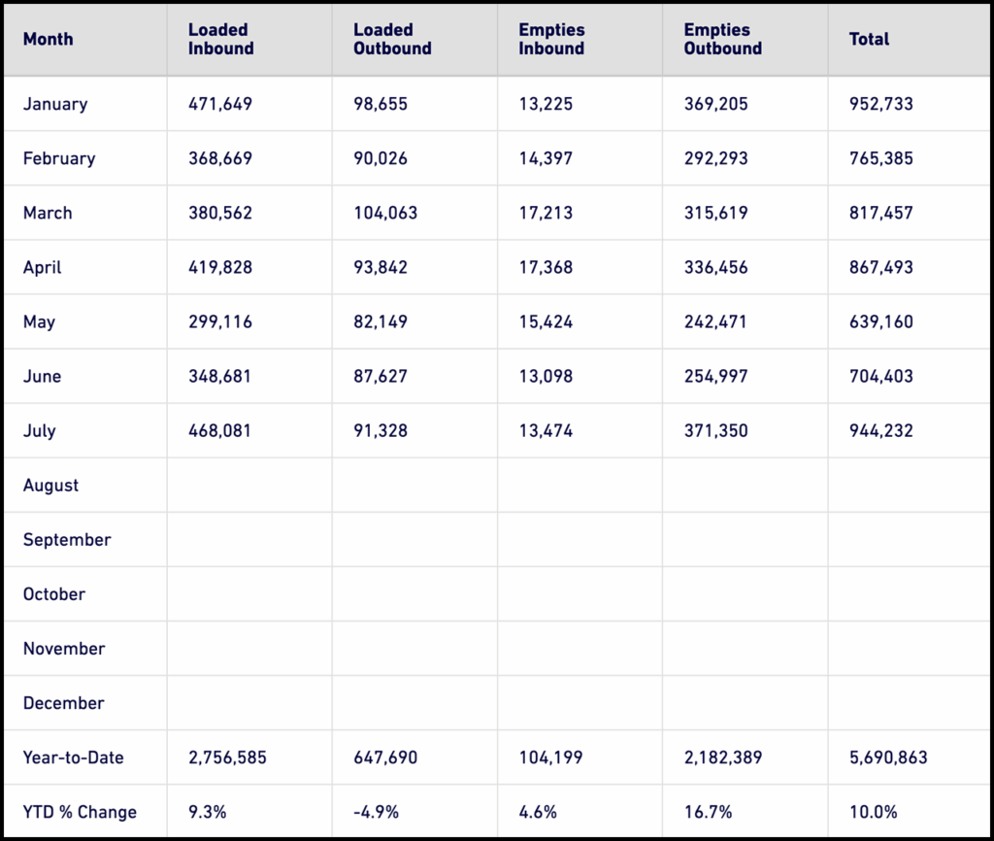
Task: Click the January row label
Action: [x=55, y=104]
